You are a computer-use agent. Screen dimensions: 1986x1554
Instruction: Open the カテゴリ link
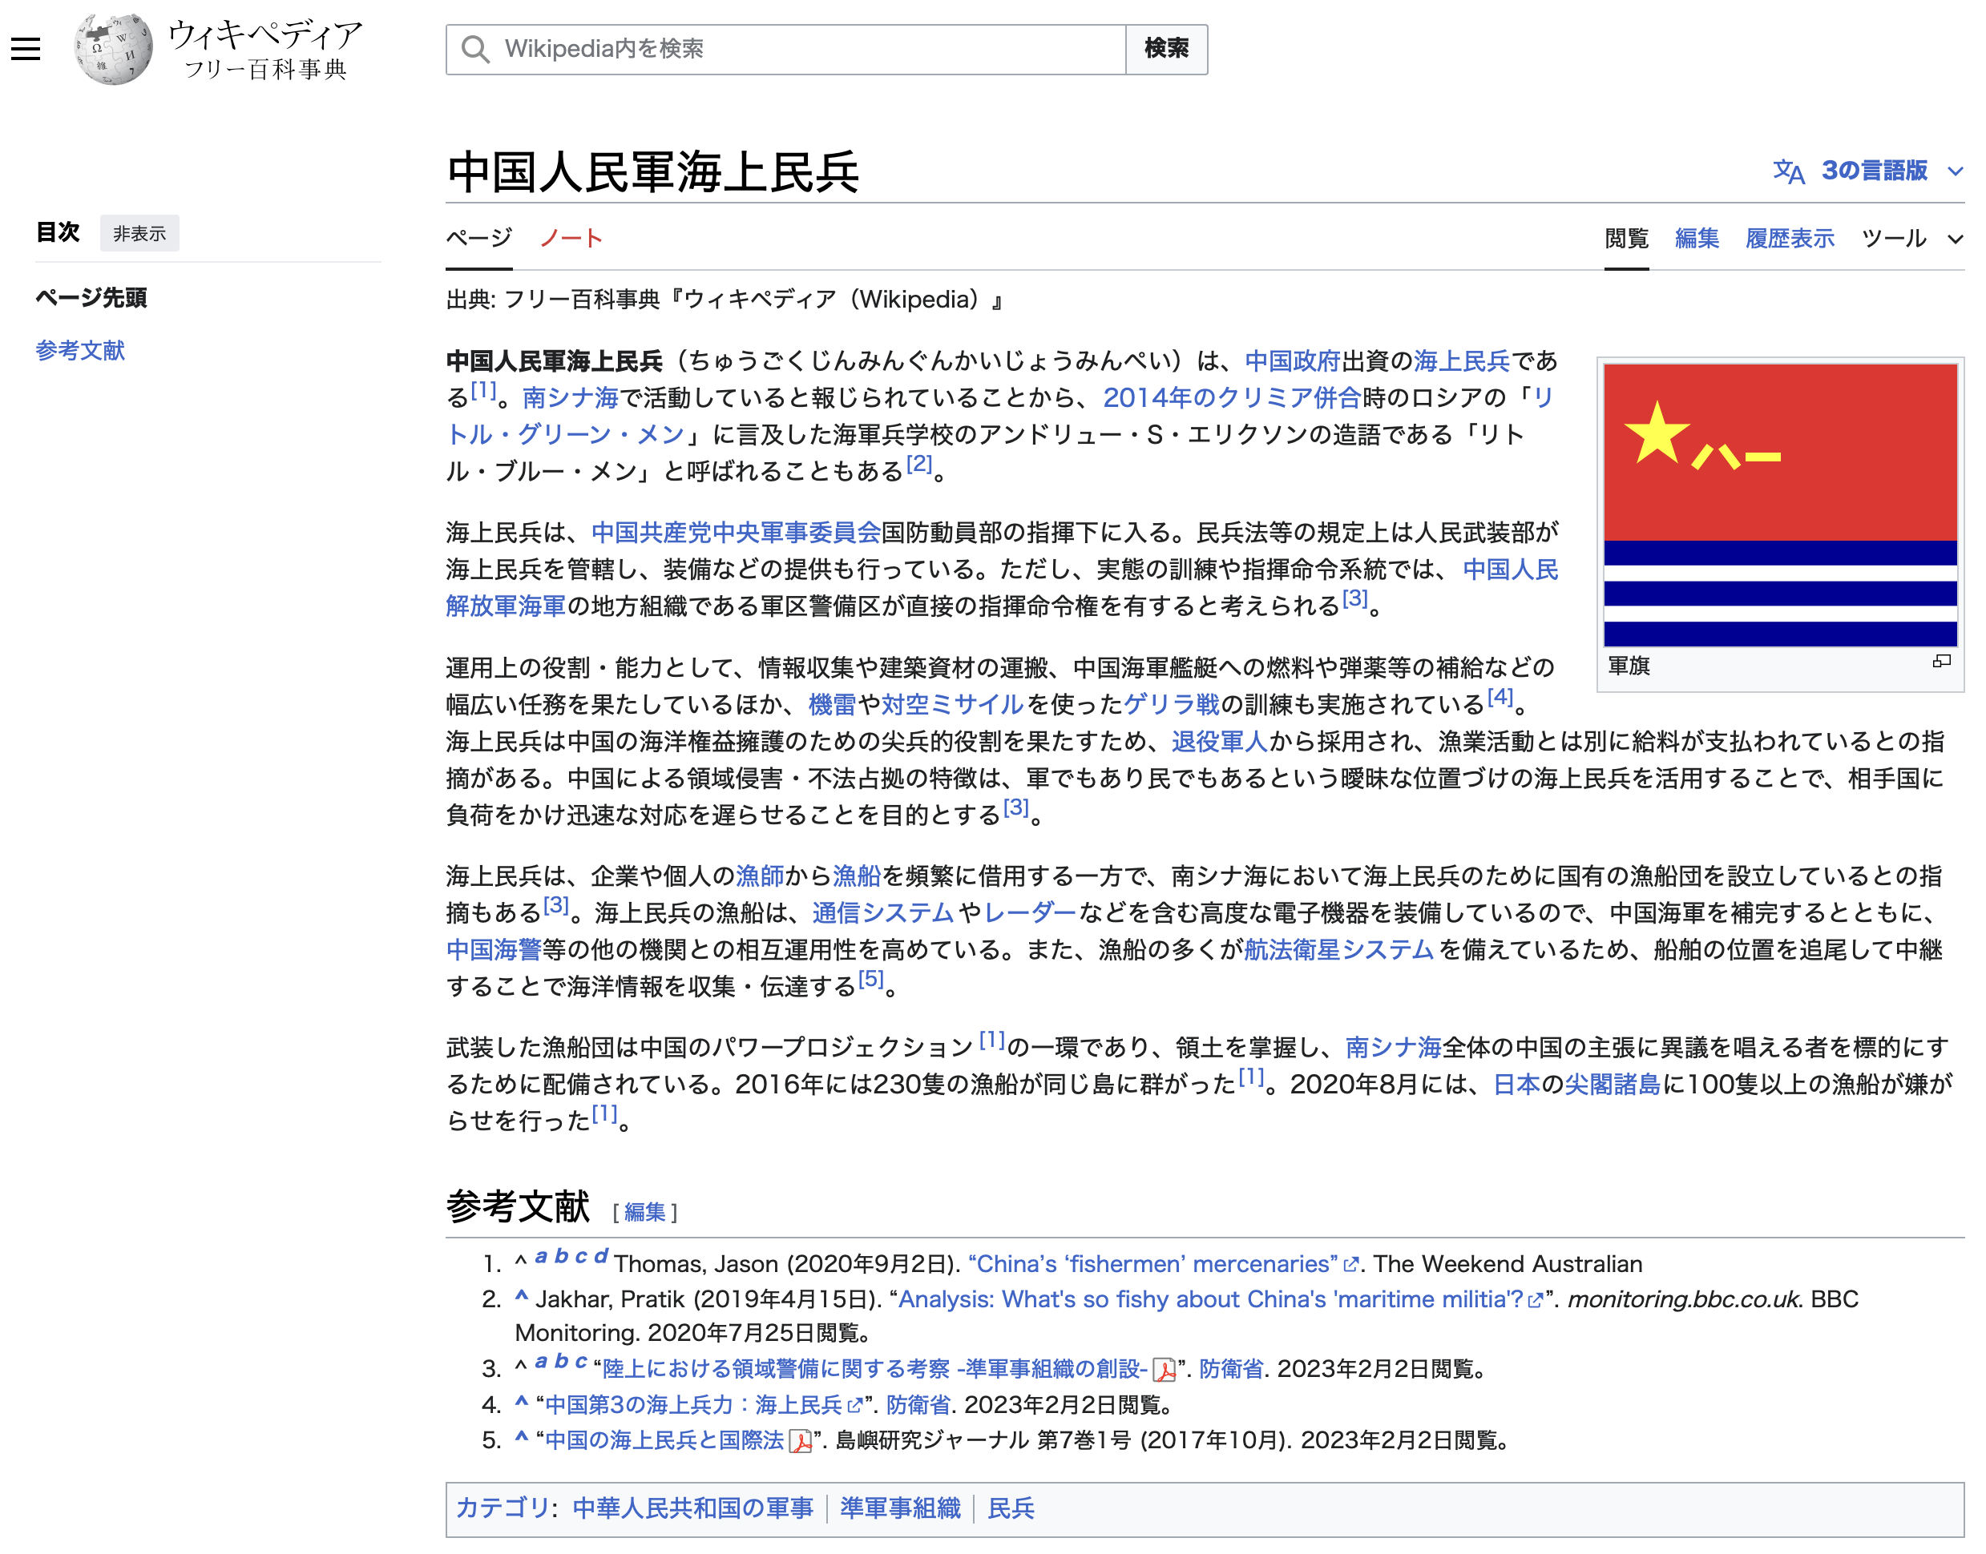(x=503, y=1508)
